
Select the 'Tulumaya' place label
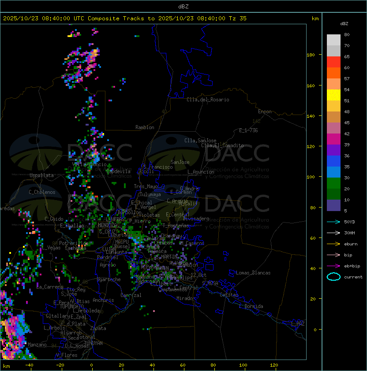pyautogui.click(x=150, y=194)
